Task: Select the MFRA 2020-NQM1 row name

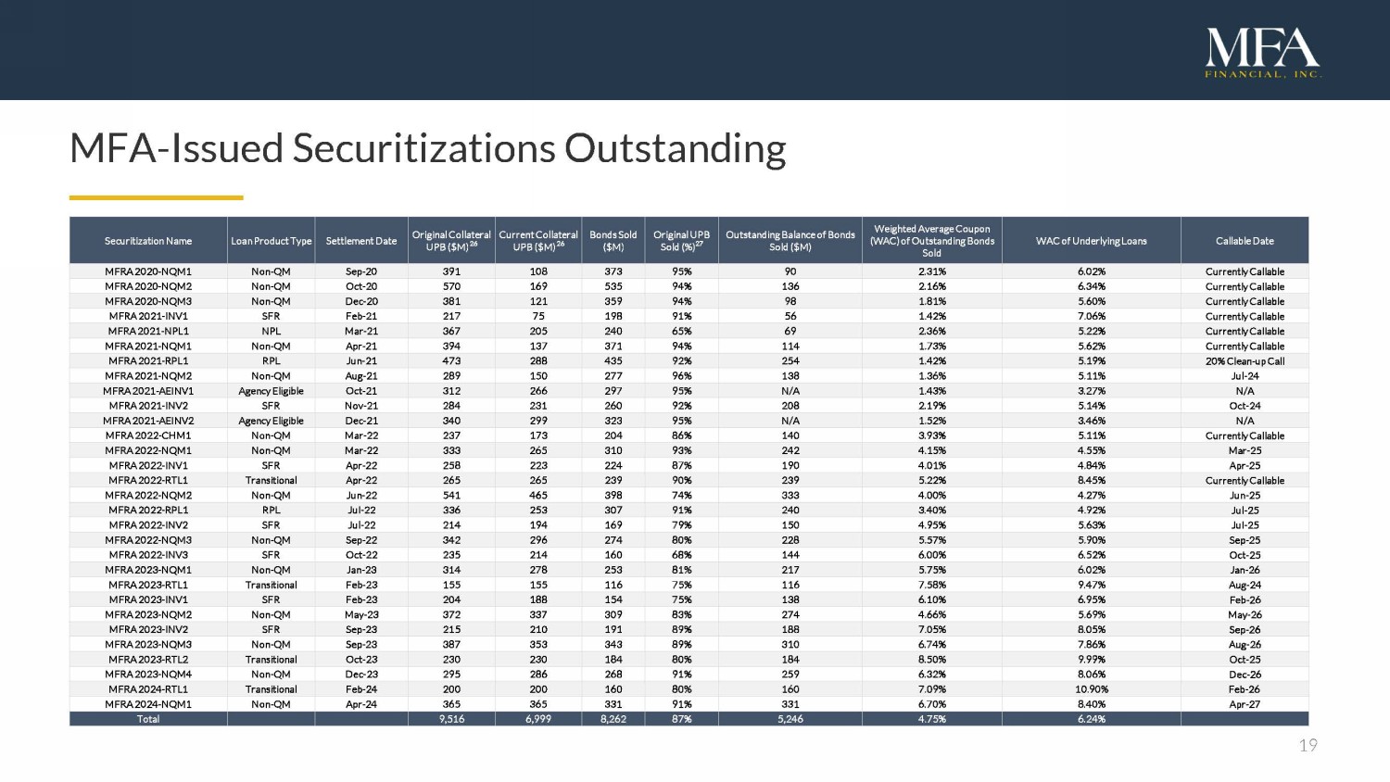Action: pos(148,271)
